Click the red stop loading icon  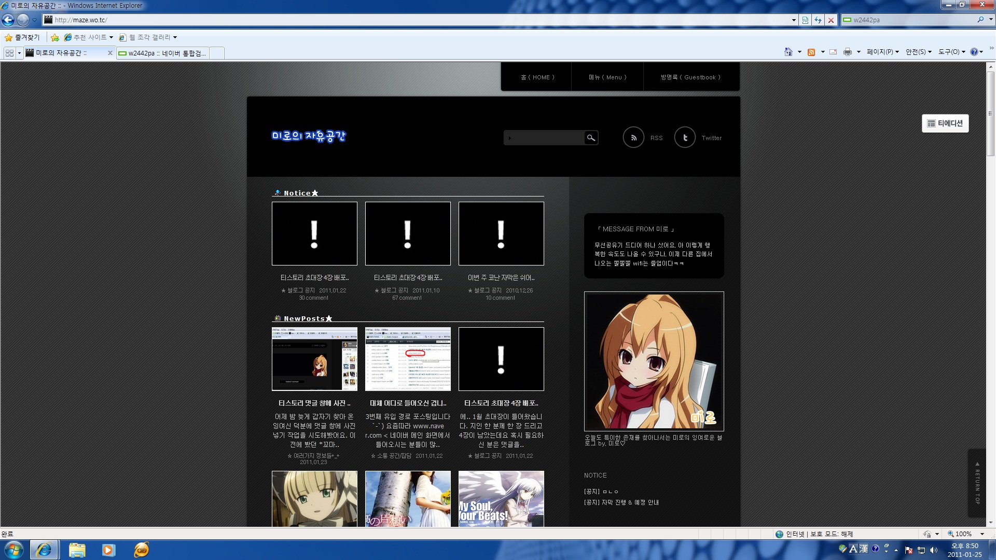831,20
